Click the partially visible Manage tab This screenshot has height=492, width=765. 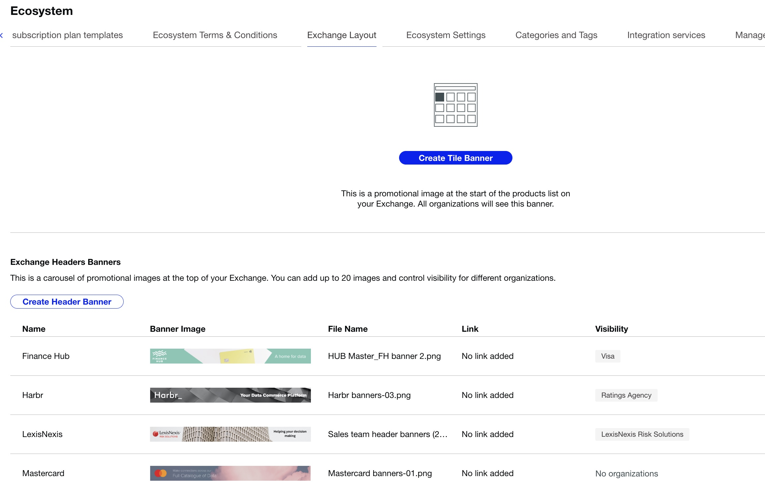pyautogui.click(x=750, y=35)
